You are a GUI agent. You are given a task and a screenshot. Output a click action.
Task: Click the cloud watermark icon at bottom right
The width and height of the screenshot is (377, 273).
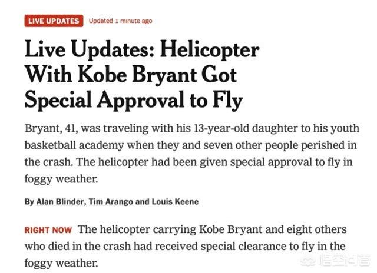pos(308,261)
